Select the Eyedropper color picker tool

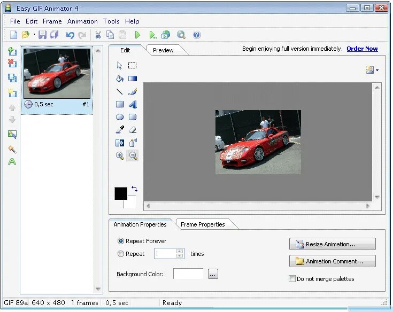click(x=120, y=130)
